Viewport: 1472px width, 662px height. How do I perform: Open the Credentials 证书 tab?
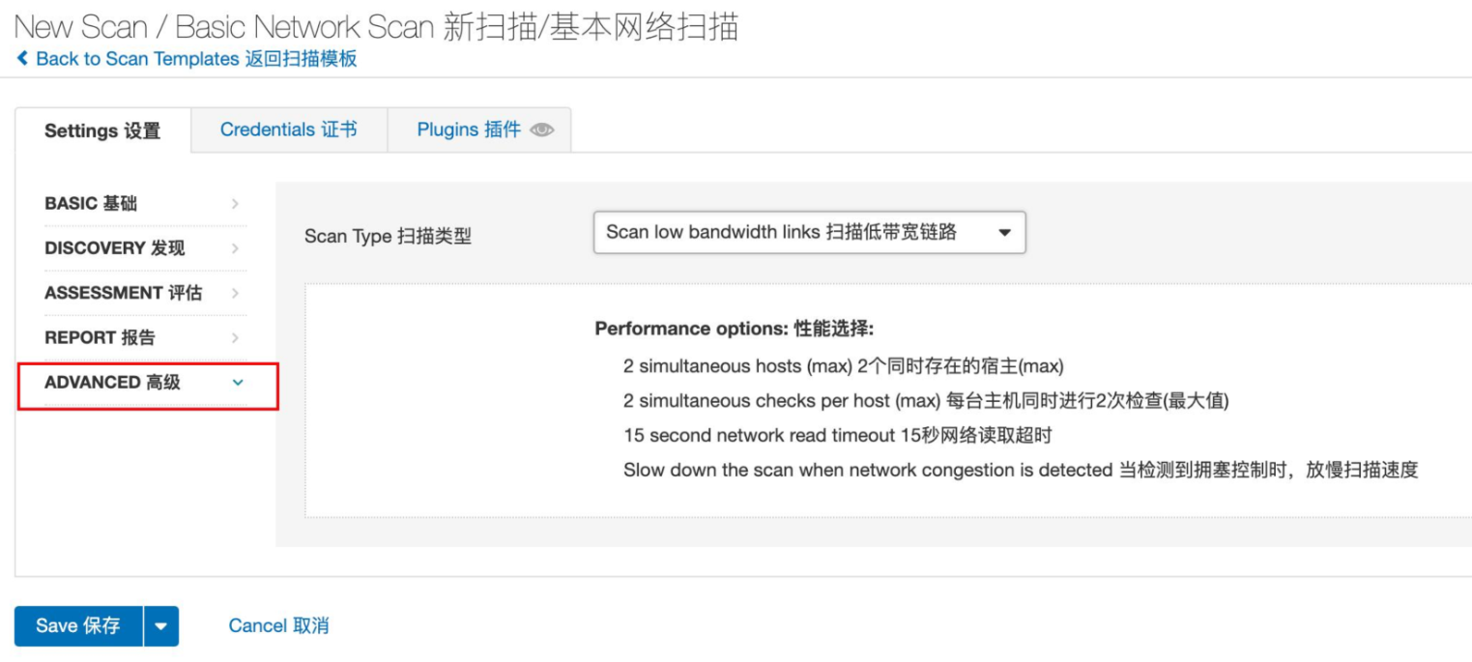click(x=288, y=130)
